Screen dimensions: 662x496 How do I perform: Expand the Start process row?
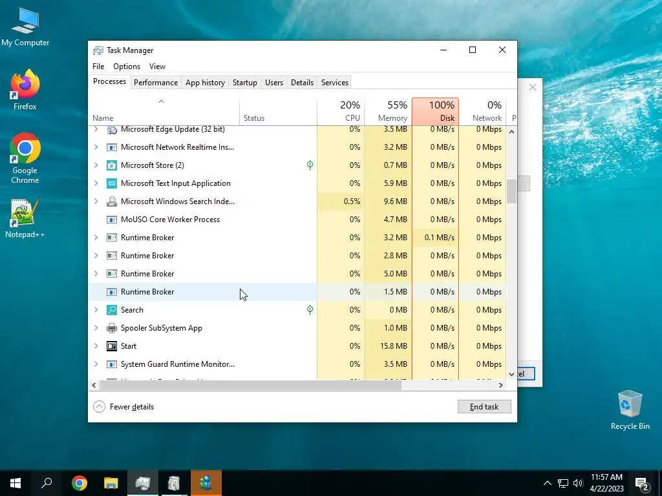coord(96,346)
